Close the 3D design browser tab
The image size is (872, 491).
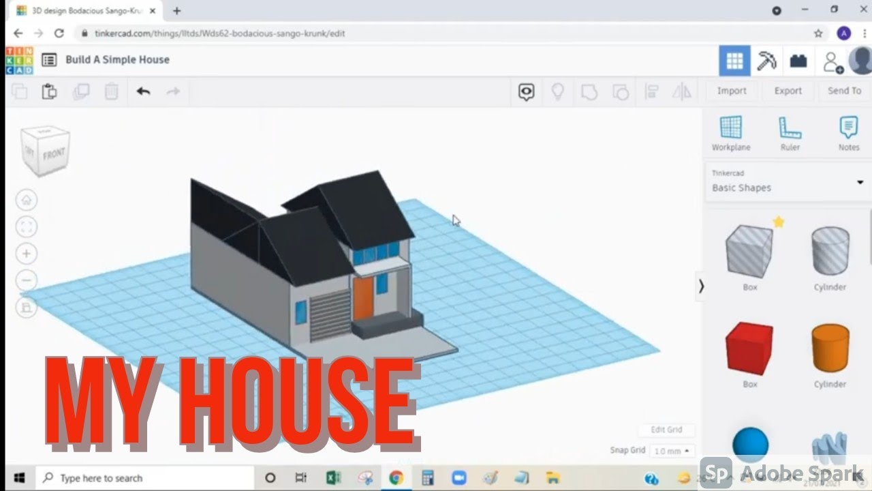153,11
